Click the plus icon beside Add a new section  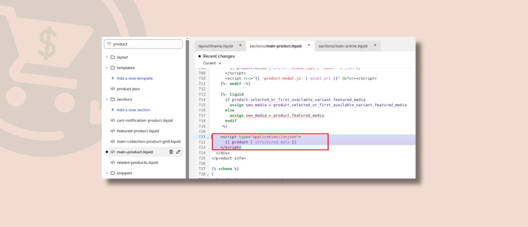[x=112, y=110]
